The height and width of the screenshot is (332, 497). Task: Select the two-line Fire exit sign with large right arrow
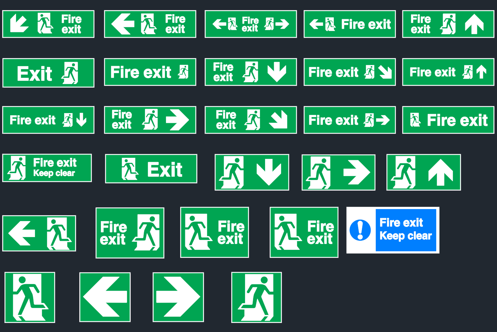click(x=150, y=120)
